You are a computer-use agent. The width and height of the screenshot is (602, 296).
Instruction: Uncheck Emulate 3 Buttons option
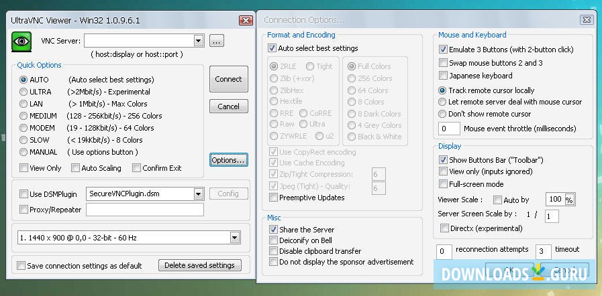pyautogui.click(x=443, y=50)
